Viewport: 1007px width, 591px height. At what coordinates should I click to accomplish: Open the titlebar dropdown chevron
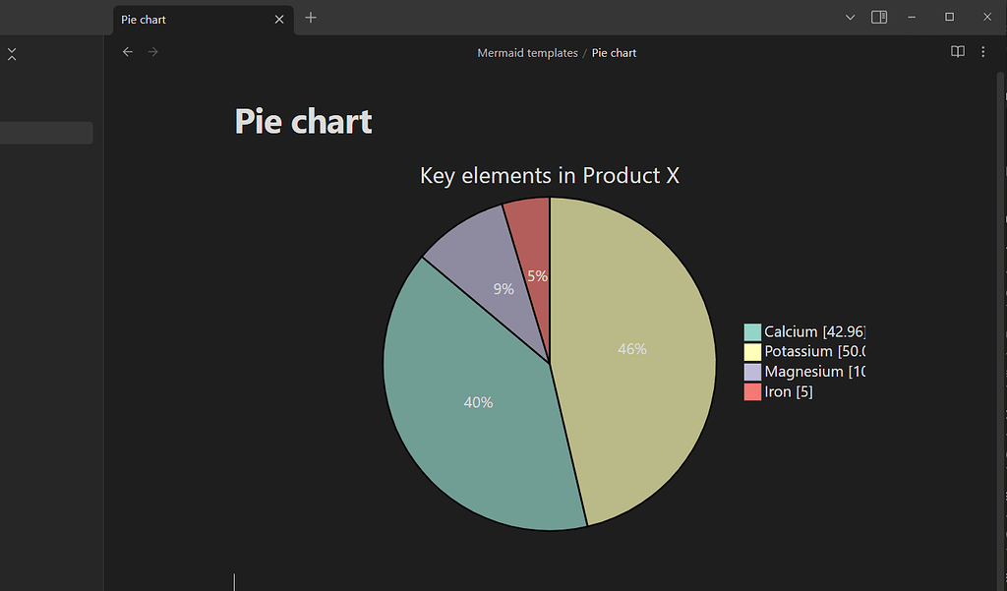[850, 17]
